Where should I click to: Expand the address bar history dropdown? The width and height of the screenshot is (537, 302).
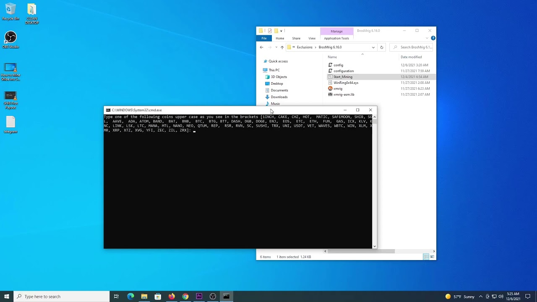click(373, 47)
